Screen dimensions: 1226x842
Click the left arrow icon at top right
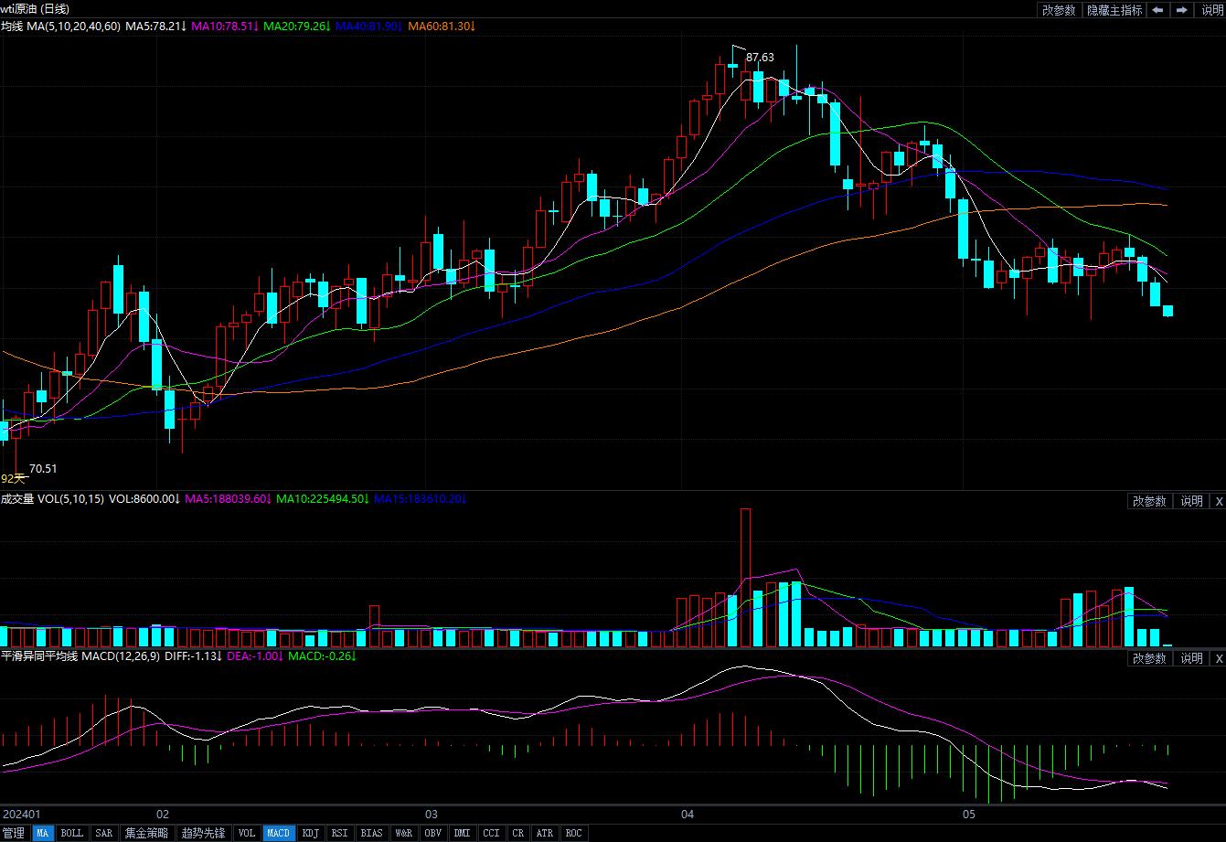(x=1158, y=10)
